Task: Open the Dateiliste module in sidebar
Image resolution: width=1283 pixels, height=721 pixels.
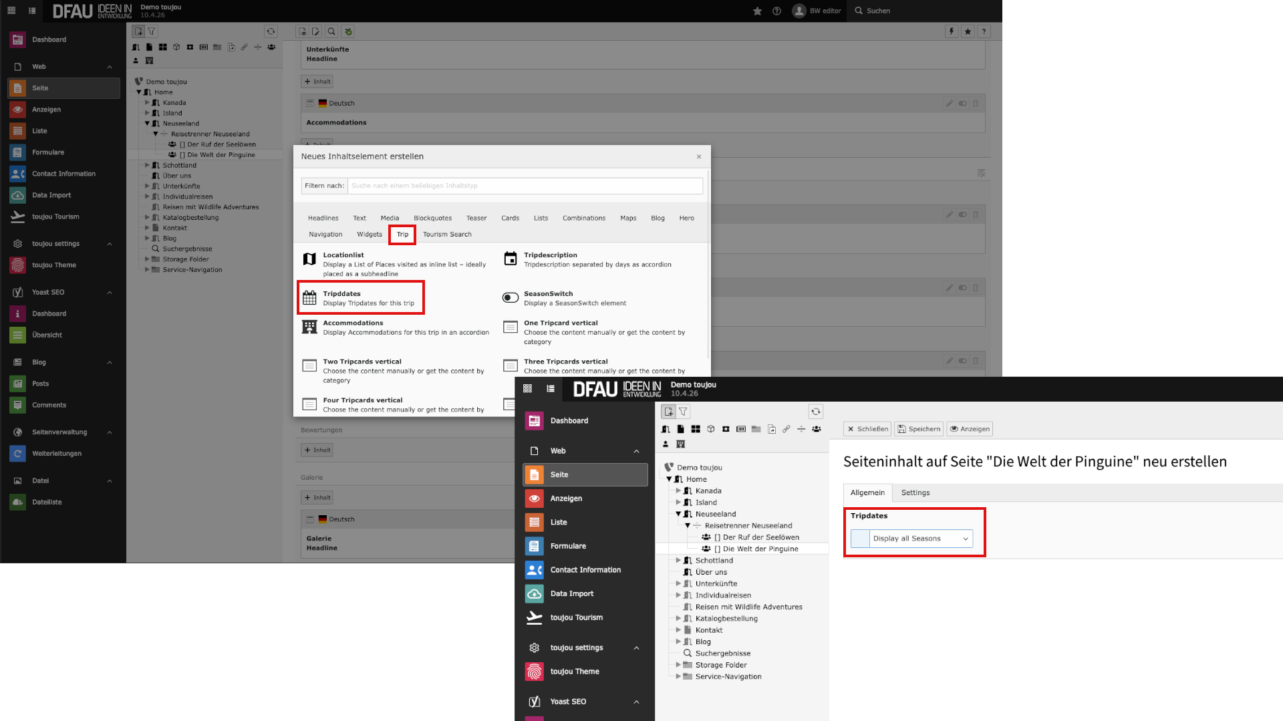Action: click(47, 502)
